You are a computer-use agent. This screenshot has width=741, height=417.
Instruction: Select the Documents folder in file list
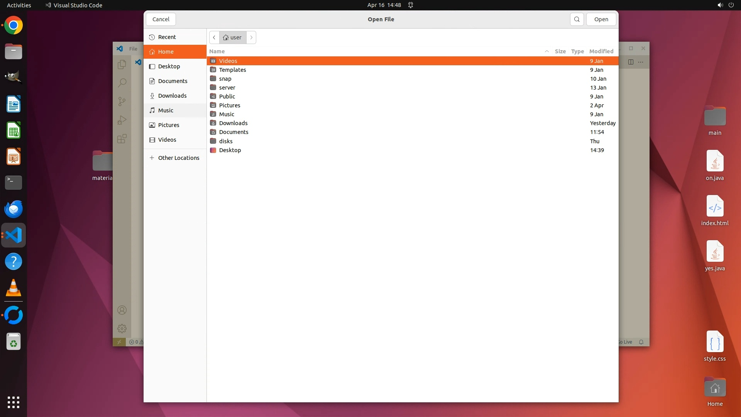tap(233, 132)
